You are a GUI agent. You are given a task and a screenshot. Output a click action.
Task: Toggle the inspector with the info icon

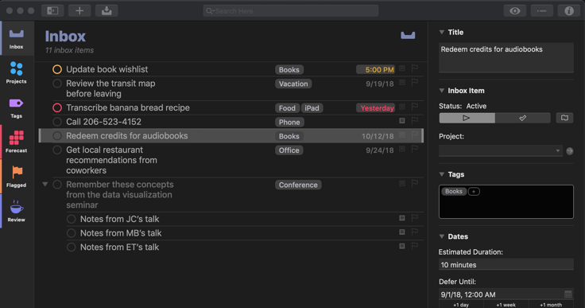[x=568, y=11]
